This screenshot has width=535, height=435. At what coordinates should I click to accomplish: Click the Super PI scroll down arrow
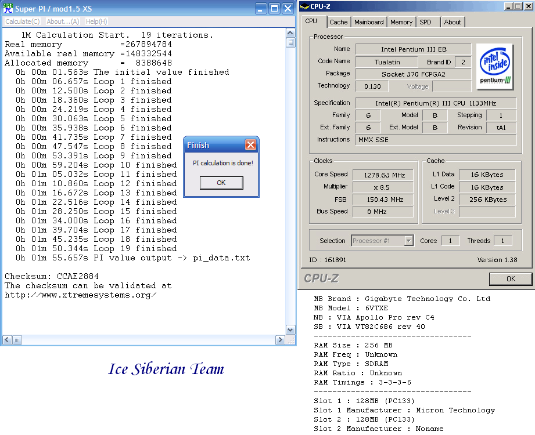tap(290, 330)
